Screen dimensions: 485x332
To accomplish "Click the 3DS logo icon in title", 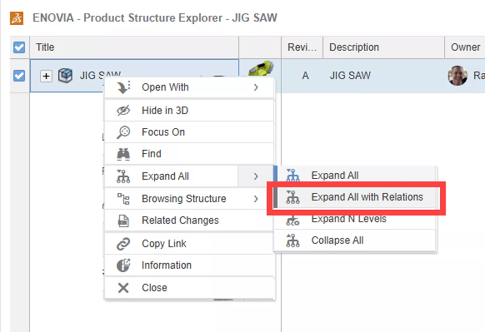I will pyautogui.click(x=17, y=18).
